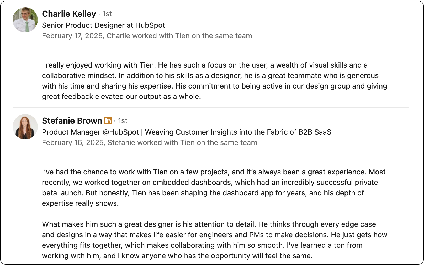Click the Stefanie Brown name link
This screenshot has height=265, width=424.
pos(72,120)
